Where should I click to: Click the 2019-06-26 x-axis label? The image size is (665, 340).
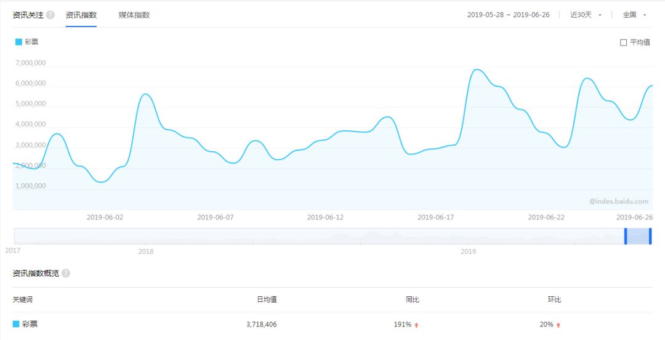634,217
